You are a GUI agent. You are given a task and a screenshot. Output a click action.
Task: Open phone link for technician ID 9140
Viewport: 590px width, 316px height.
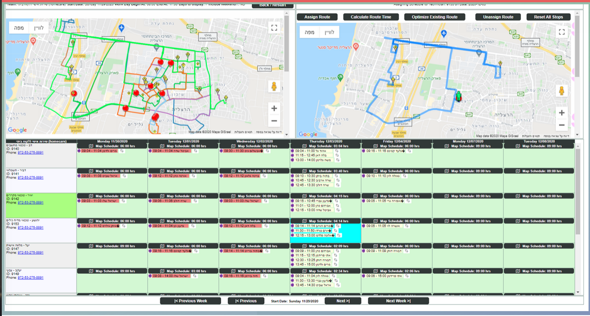pyautogui.click(x=31, y=152)
